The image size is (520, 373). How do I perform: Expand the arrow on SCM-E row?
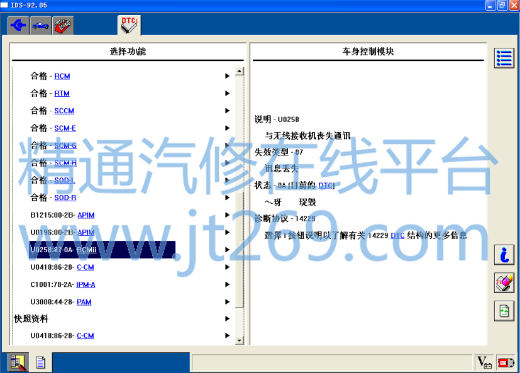(227, 128)
